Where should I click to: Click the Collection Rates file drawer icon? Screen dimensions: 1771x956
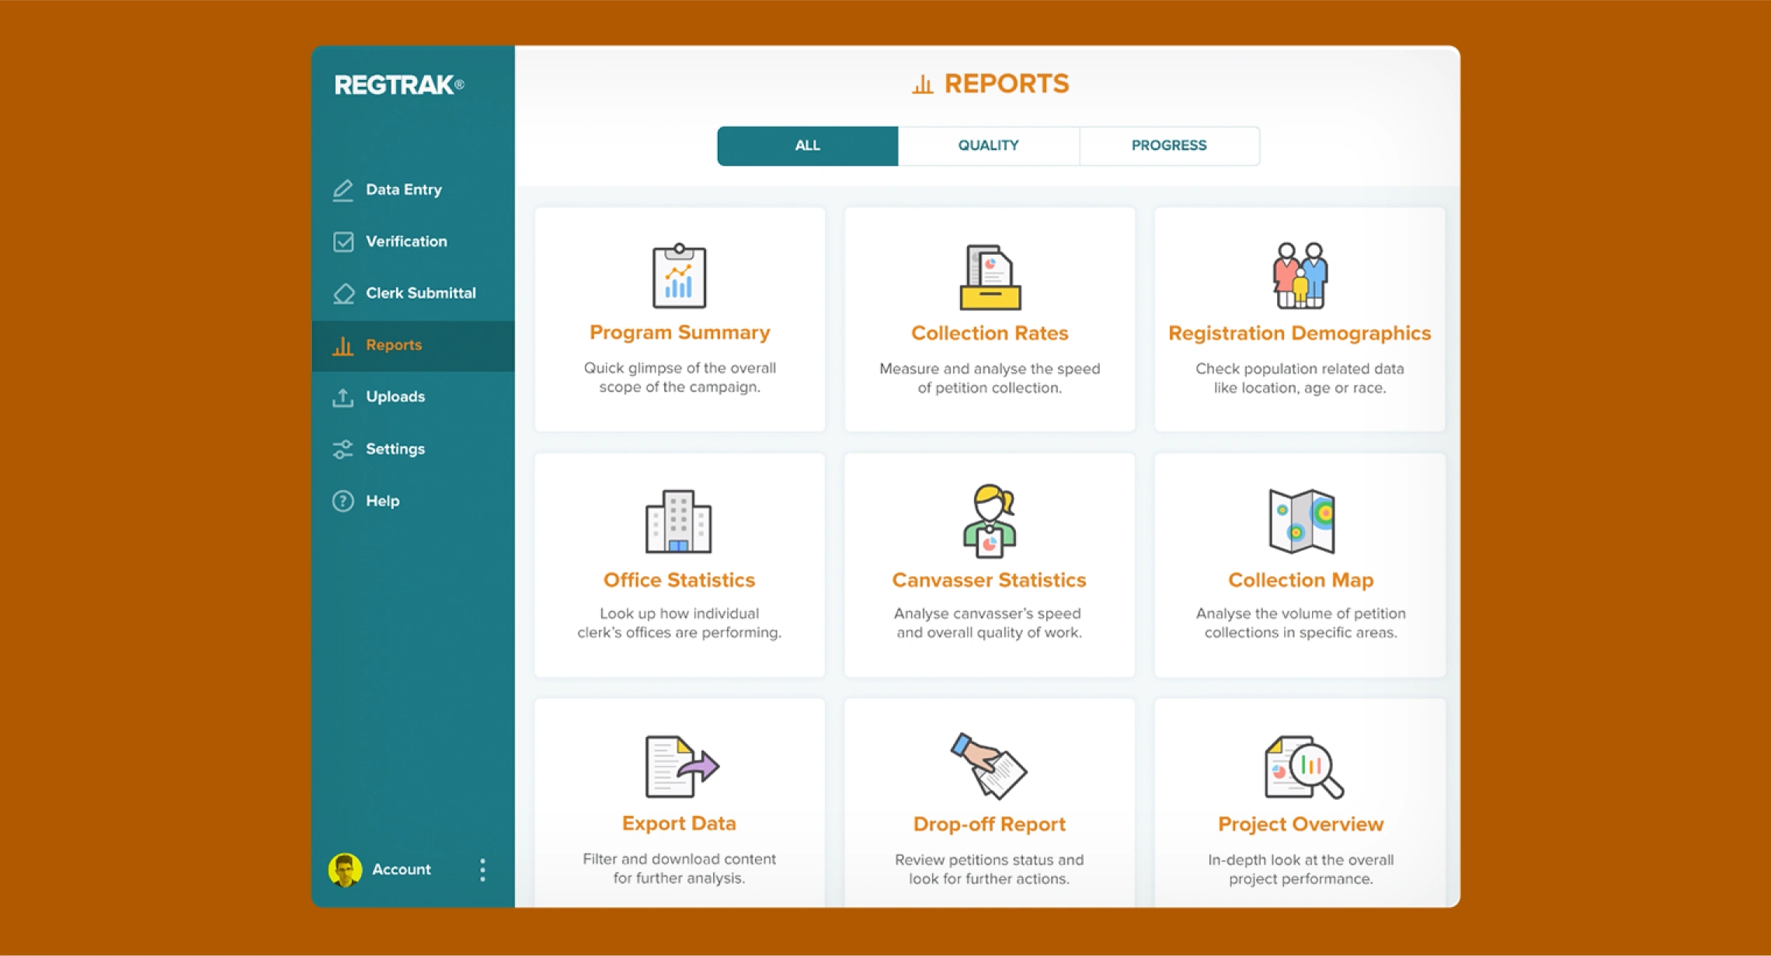990,277
